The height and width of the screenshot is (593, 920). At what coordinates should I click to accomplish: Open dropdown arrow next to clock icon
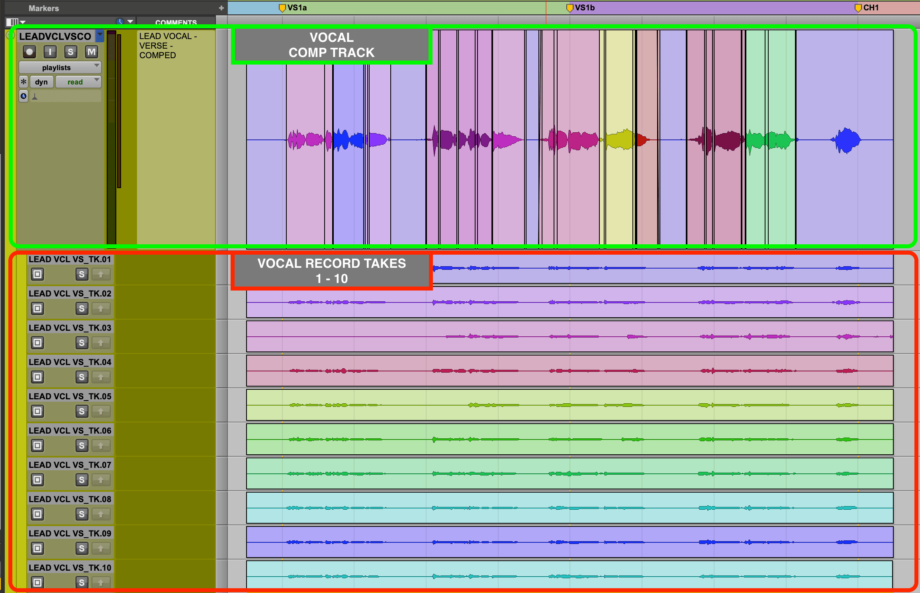[x=130, y=22]
